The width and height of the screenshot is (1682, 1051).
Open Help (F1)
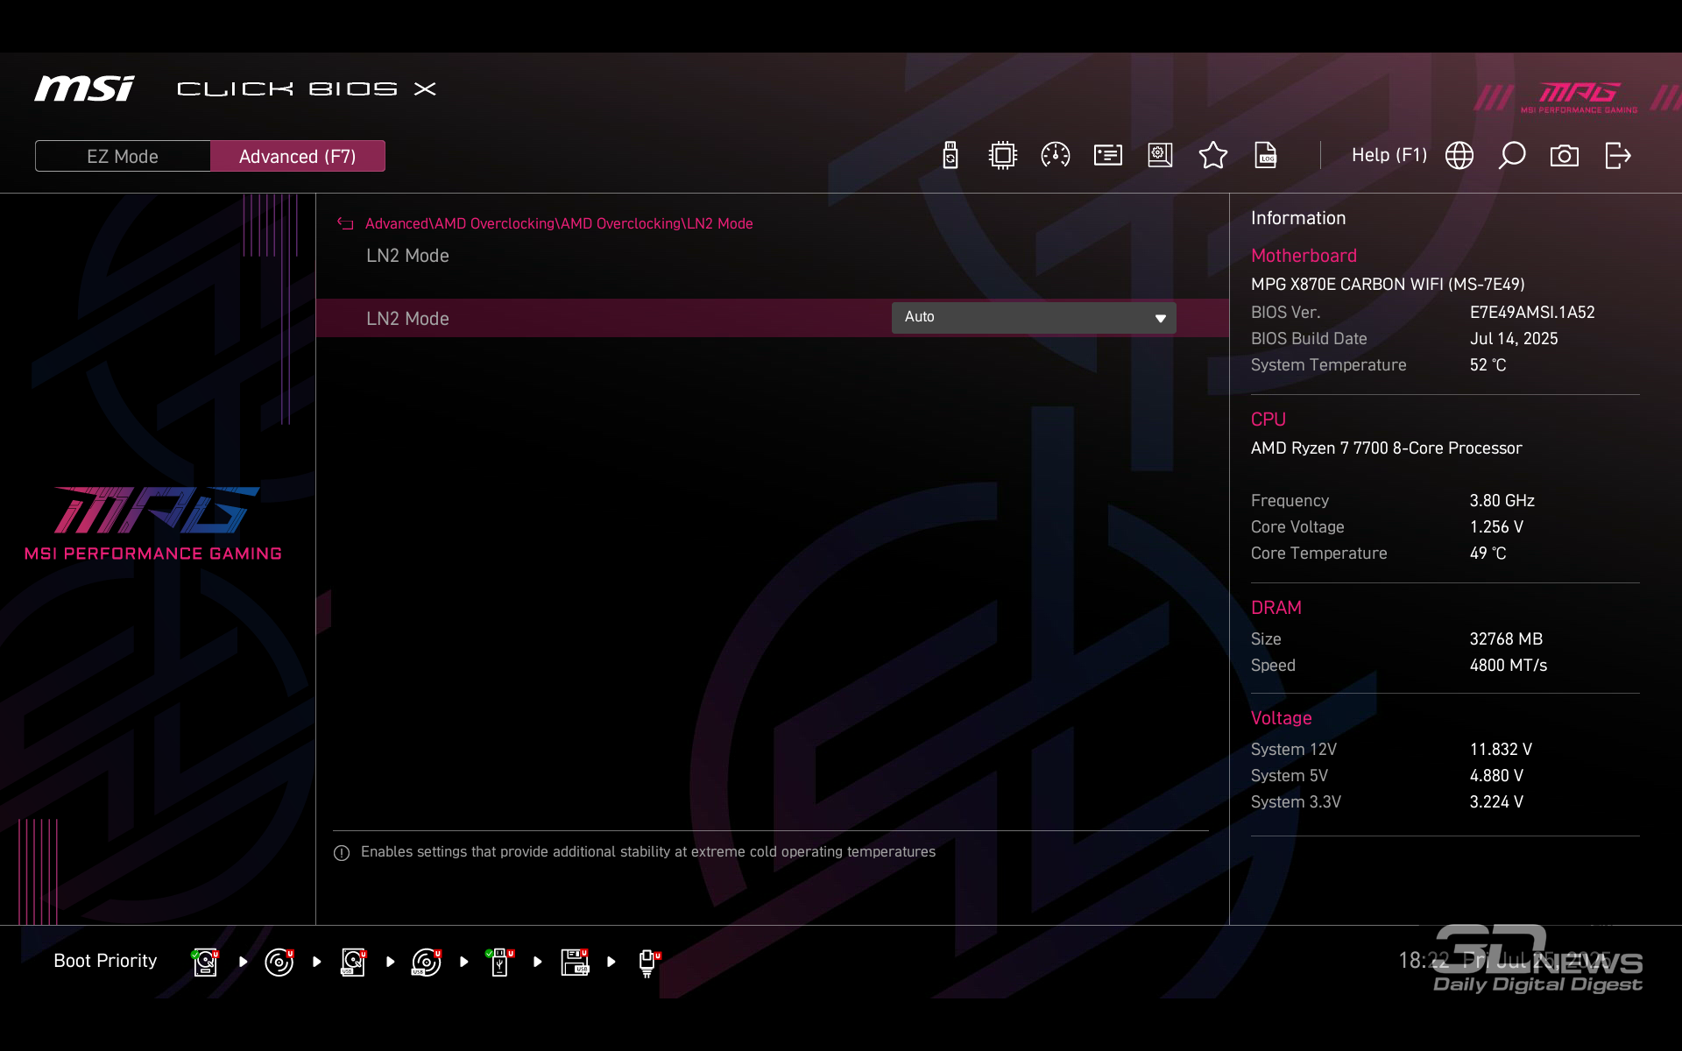[x=1389, y=155]
